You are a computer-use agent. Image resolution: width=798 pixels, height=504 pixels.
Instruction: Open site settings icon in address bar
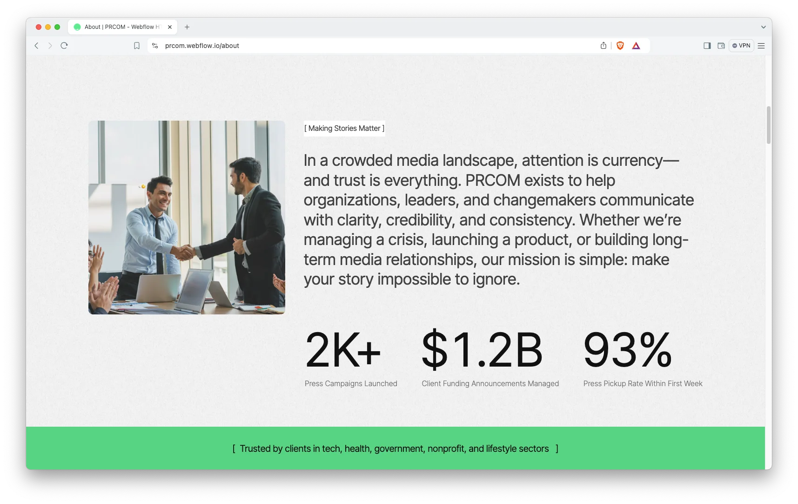pos(155,46)
